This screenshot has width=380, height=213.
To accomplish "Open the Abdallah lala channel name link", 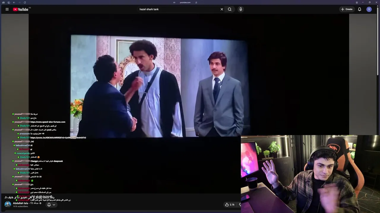I will pos(20,203).
